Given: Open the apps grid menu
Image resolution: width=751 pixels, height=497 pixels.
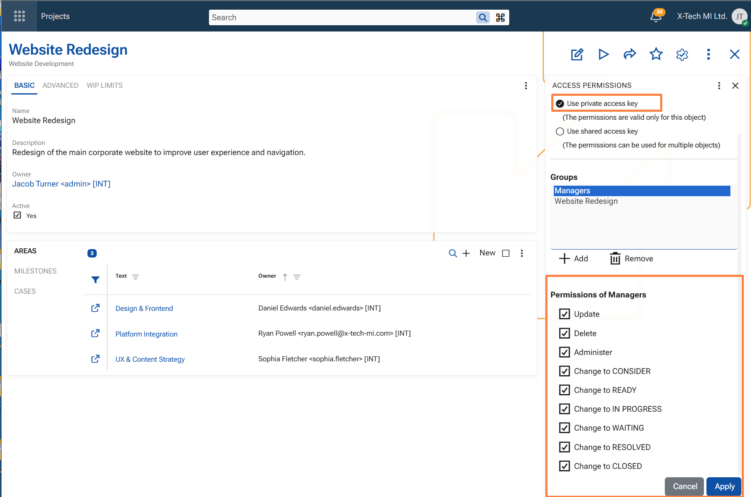Looking at the screenshot, I should click(19, 16).
